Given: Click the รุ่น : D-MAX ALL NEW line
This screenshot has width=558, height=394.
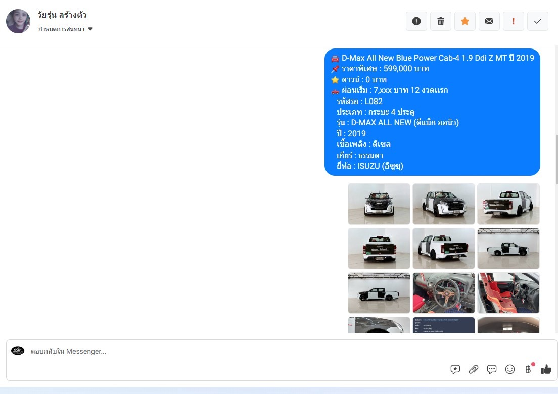Looking at the screenshot, I should pos(397,123).
